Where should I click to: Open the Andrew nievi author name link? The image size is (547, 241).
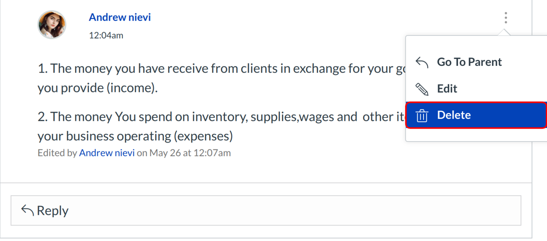point(120,17)
